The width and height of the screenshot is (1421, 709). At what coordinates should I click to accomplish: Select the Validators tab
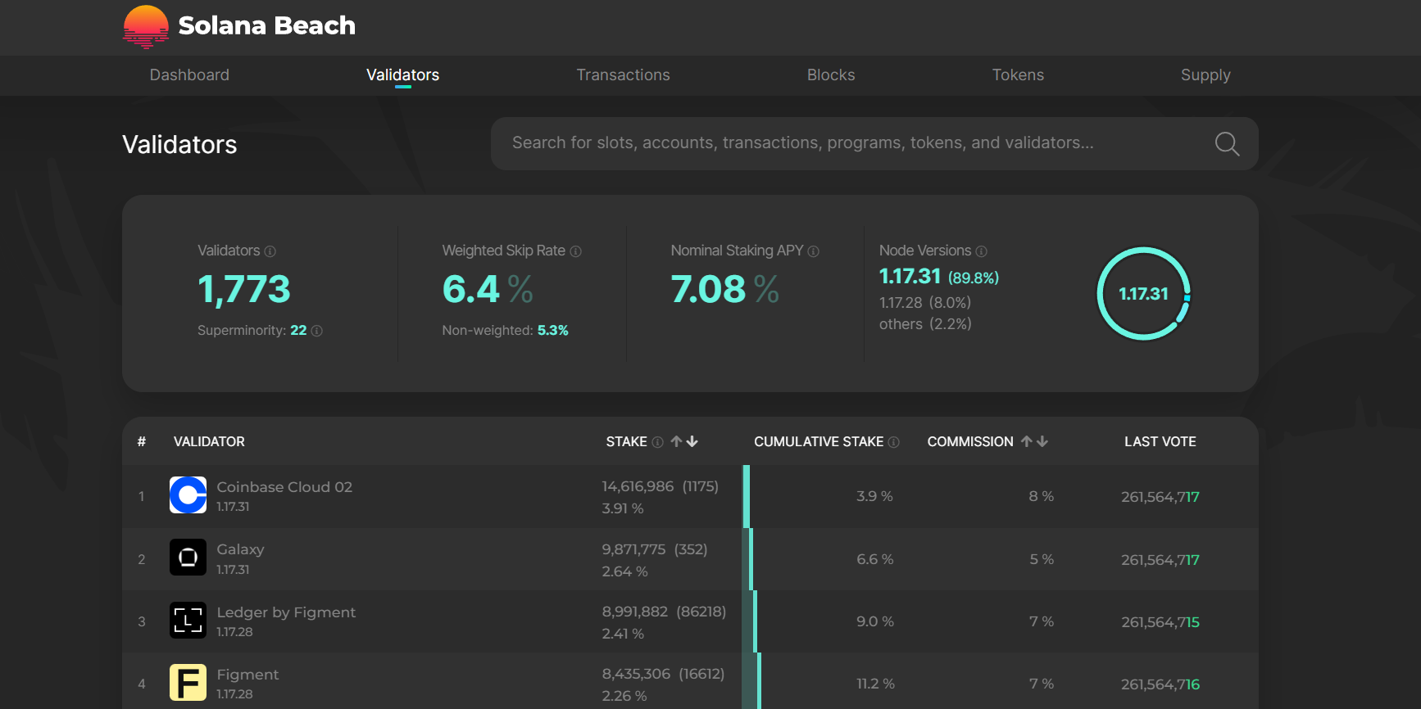(x=402, y=75)
